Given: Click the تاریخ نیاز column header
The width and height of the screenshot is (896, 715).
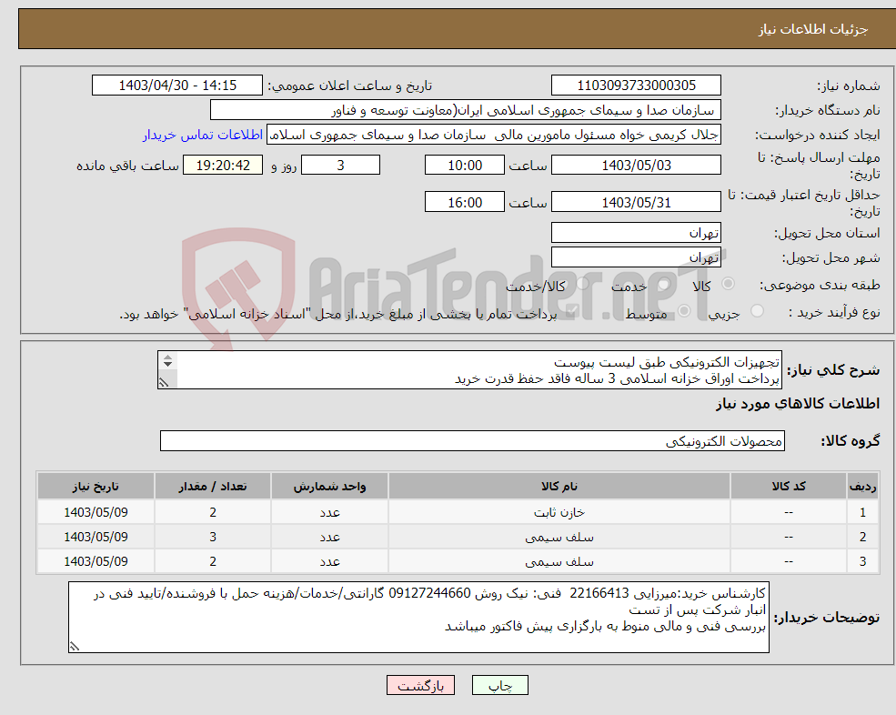Looking at the screenshot, I should 96,487.
